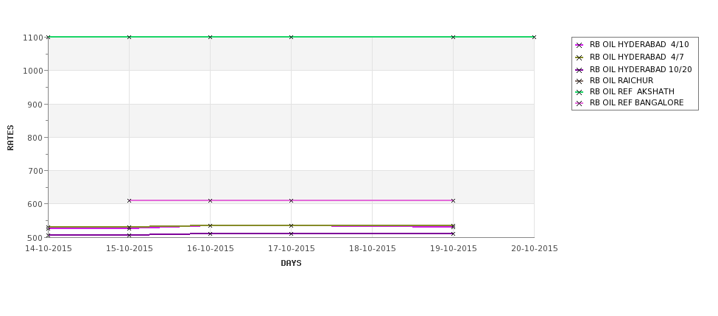Click RB OIL HYDERABAD 4/7 legend marker
The image size is (718, 316).
(x=580, y=57)
